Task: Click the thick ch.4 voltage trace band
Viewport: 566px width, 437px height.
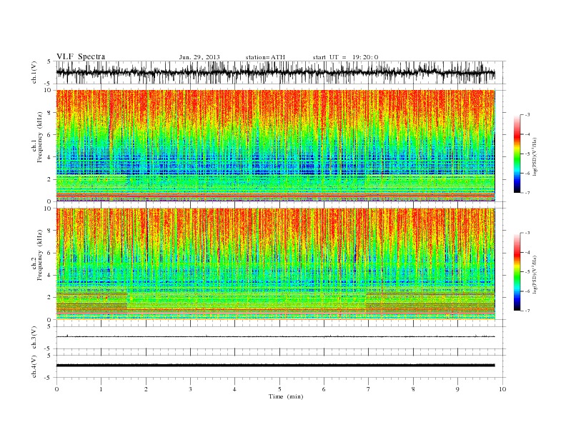Action: click(275, 366)
